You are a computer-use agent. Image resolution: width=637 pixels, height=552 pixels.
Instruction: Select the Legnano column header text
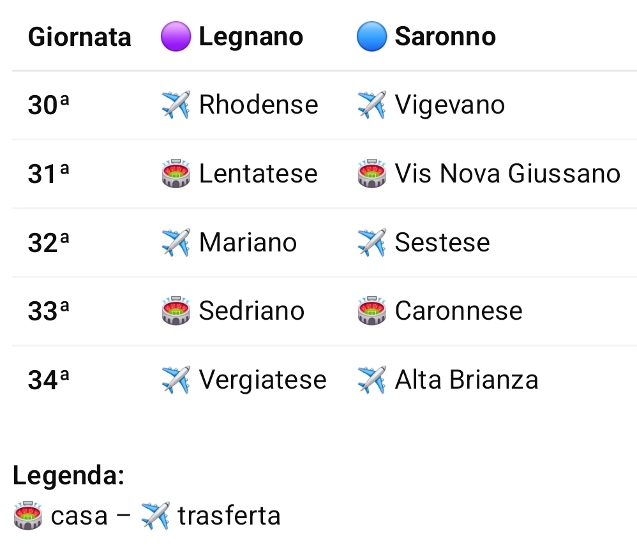click(x=251, y=36)
